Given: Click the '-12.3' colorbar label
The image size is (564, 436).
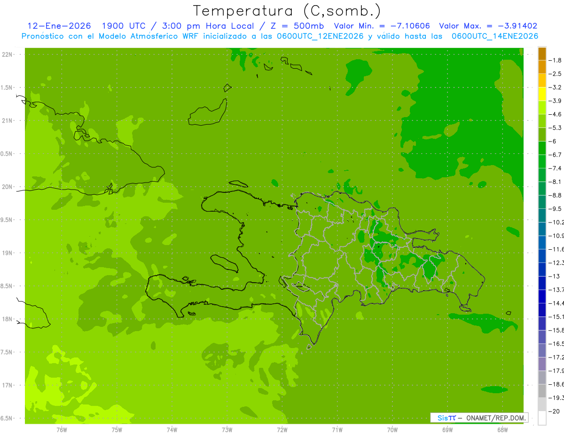Looking at the screenshot, I should 556,263.
